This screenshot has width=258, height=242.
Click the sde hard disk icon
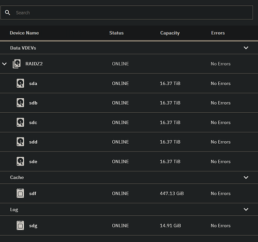click(x=20, y=161)
